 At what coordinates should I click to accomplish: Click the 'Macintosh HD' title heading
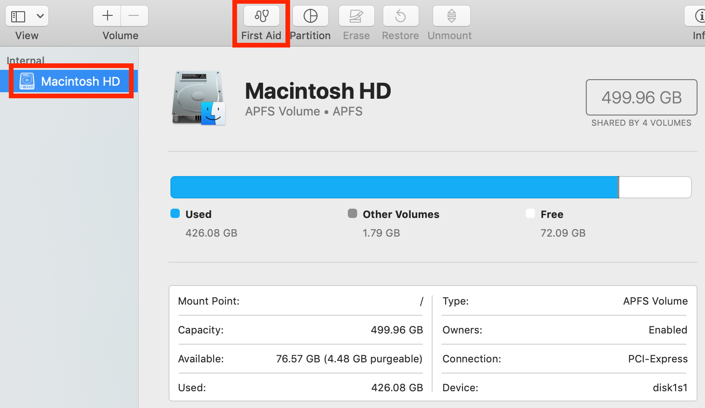click(318, 91)
